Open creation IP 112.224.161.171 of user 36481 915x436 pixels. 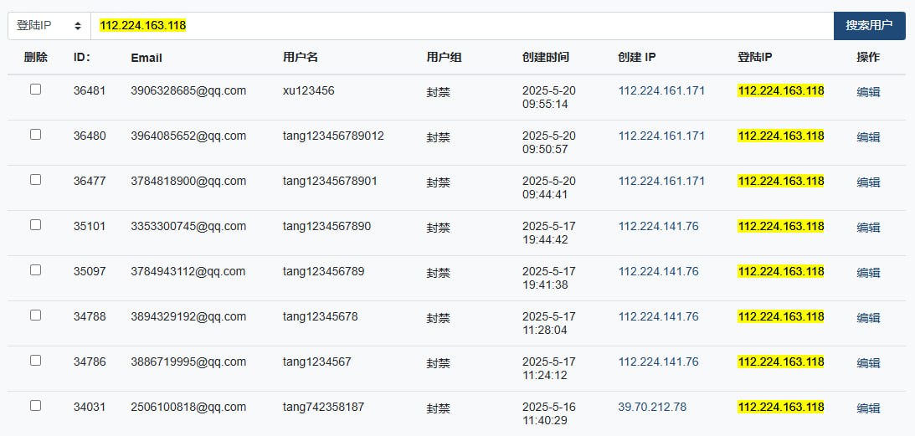click(661, 90)
